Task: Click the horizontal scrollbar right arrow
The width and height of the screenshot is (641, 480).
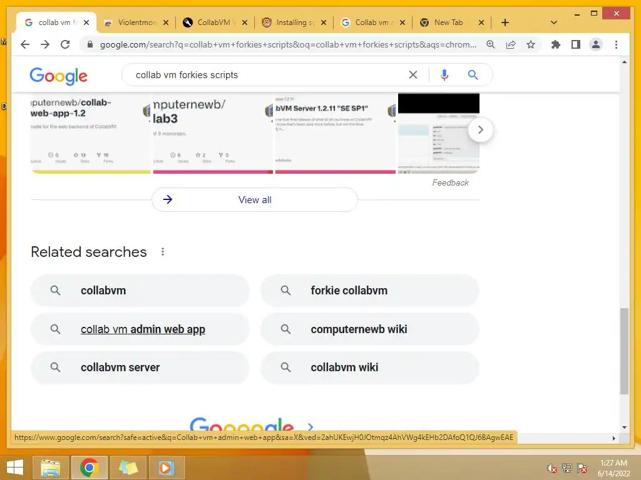Action: click(613, 438)
